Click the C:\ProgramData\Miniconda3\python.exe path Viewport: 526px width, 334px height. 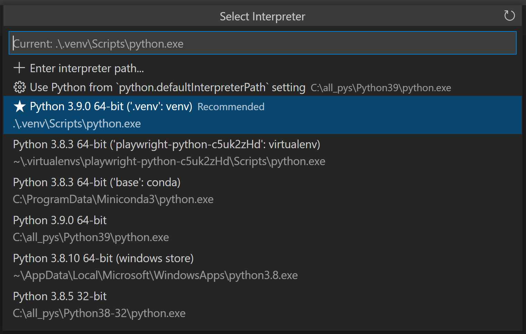[x=113, y=199]
